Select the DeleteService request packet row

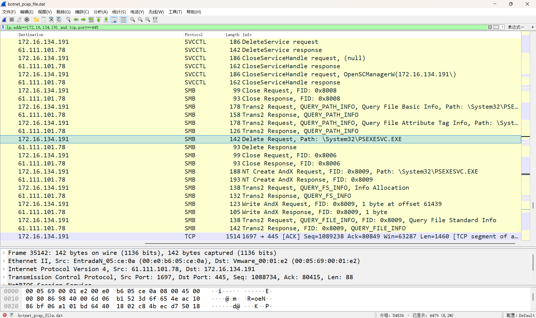click(261, 42)
